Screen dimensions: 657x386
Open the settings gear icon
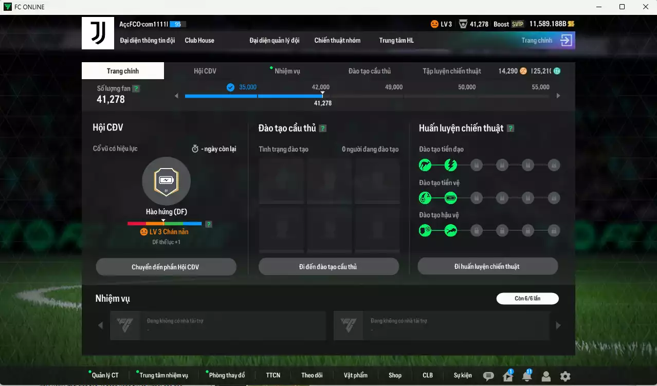pos(565,376)
